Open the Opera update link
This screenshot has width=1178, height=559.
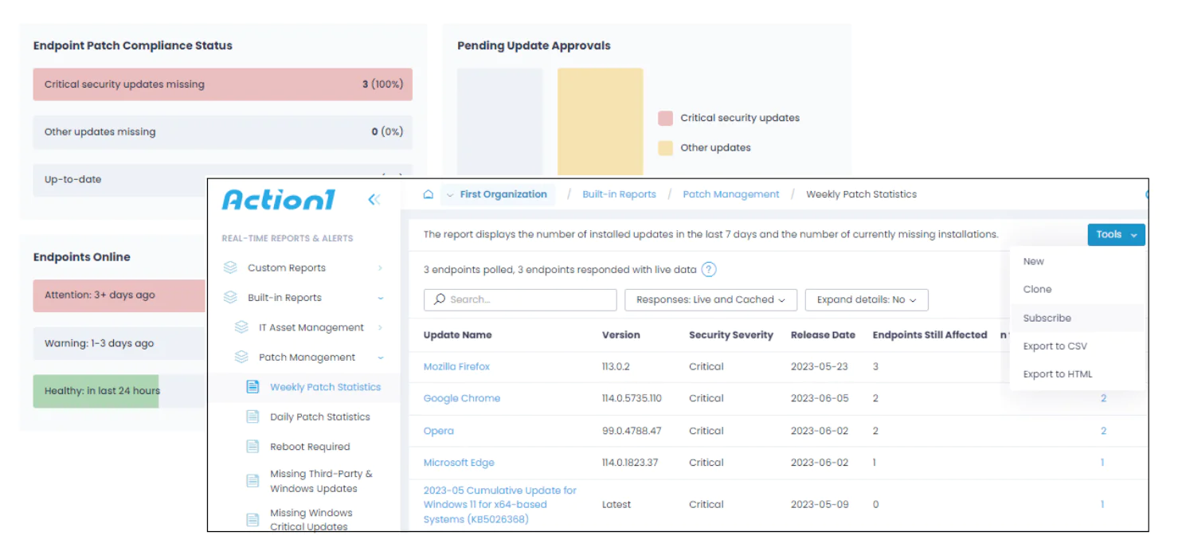pyautogui.click(x=438, y=431)
